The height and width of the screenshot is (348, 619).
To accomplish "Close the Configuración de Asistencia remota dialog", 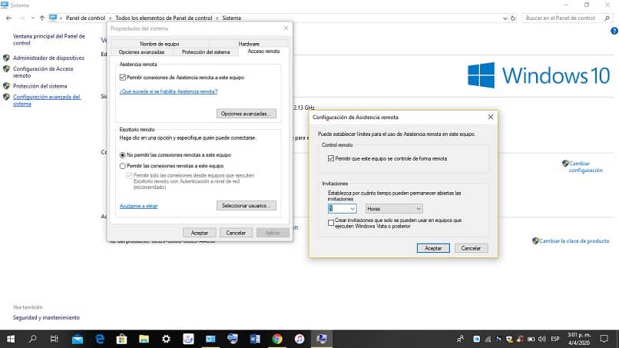I will (x=490, y=117).
